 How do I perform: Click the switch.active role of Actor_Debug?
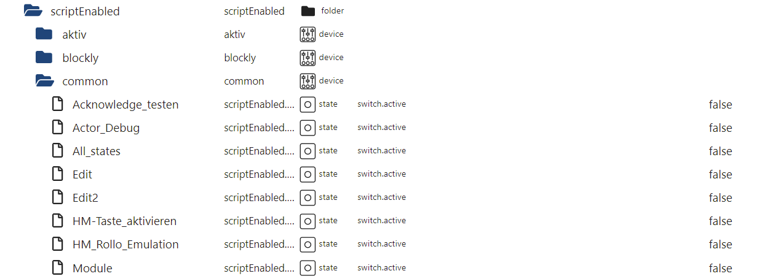(x=381, y=128)
